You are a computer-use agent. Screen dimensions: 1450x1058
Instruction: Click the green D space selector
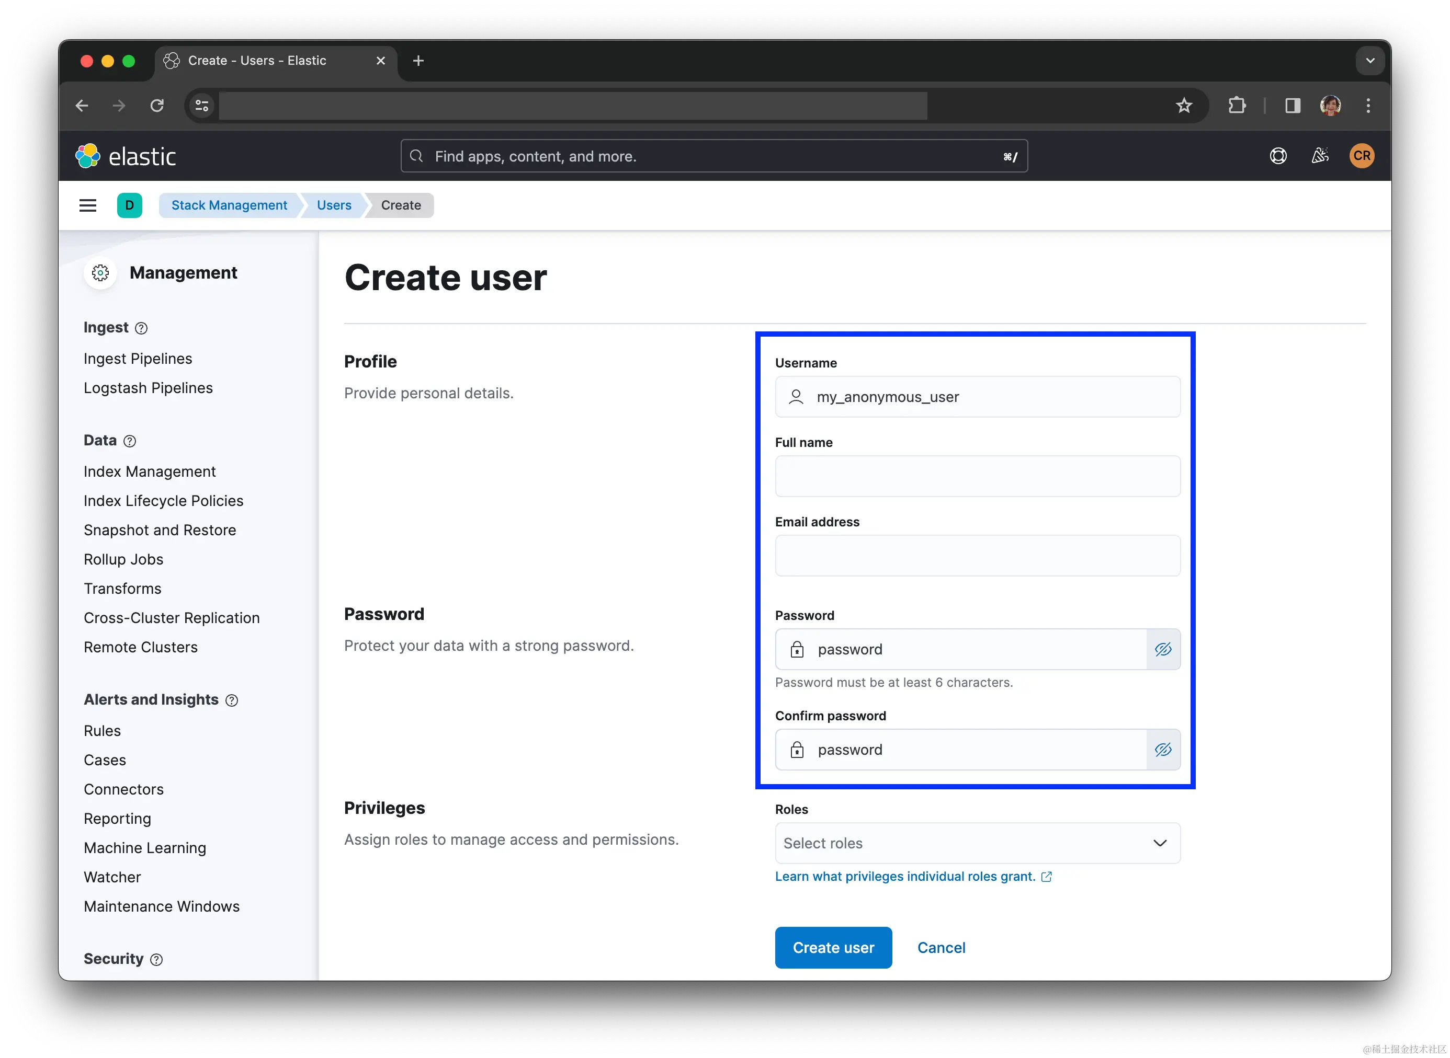[129, 205]
